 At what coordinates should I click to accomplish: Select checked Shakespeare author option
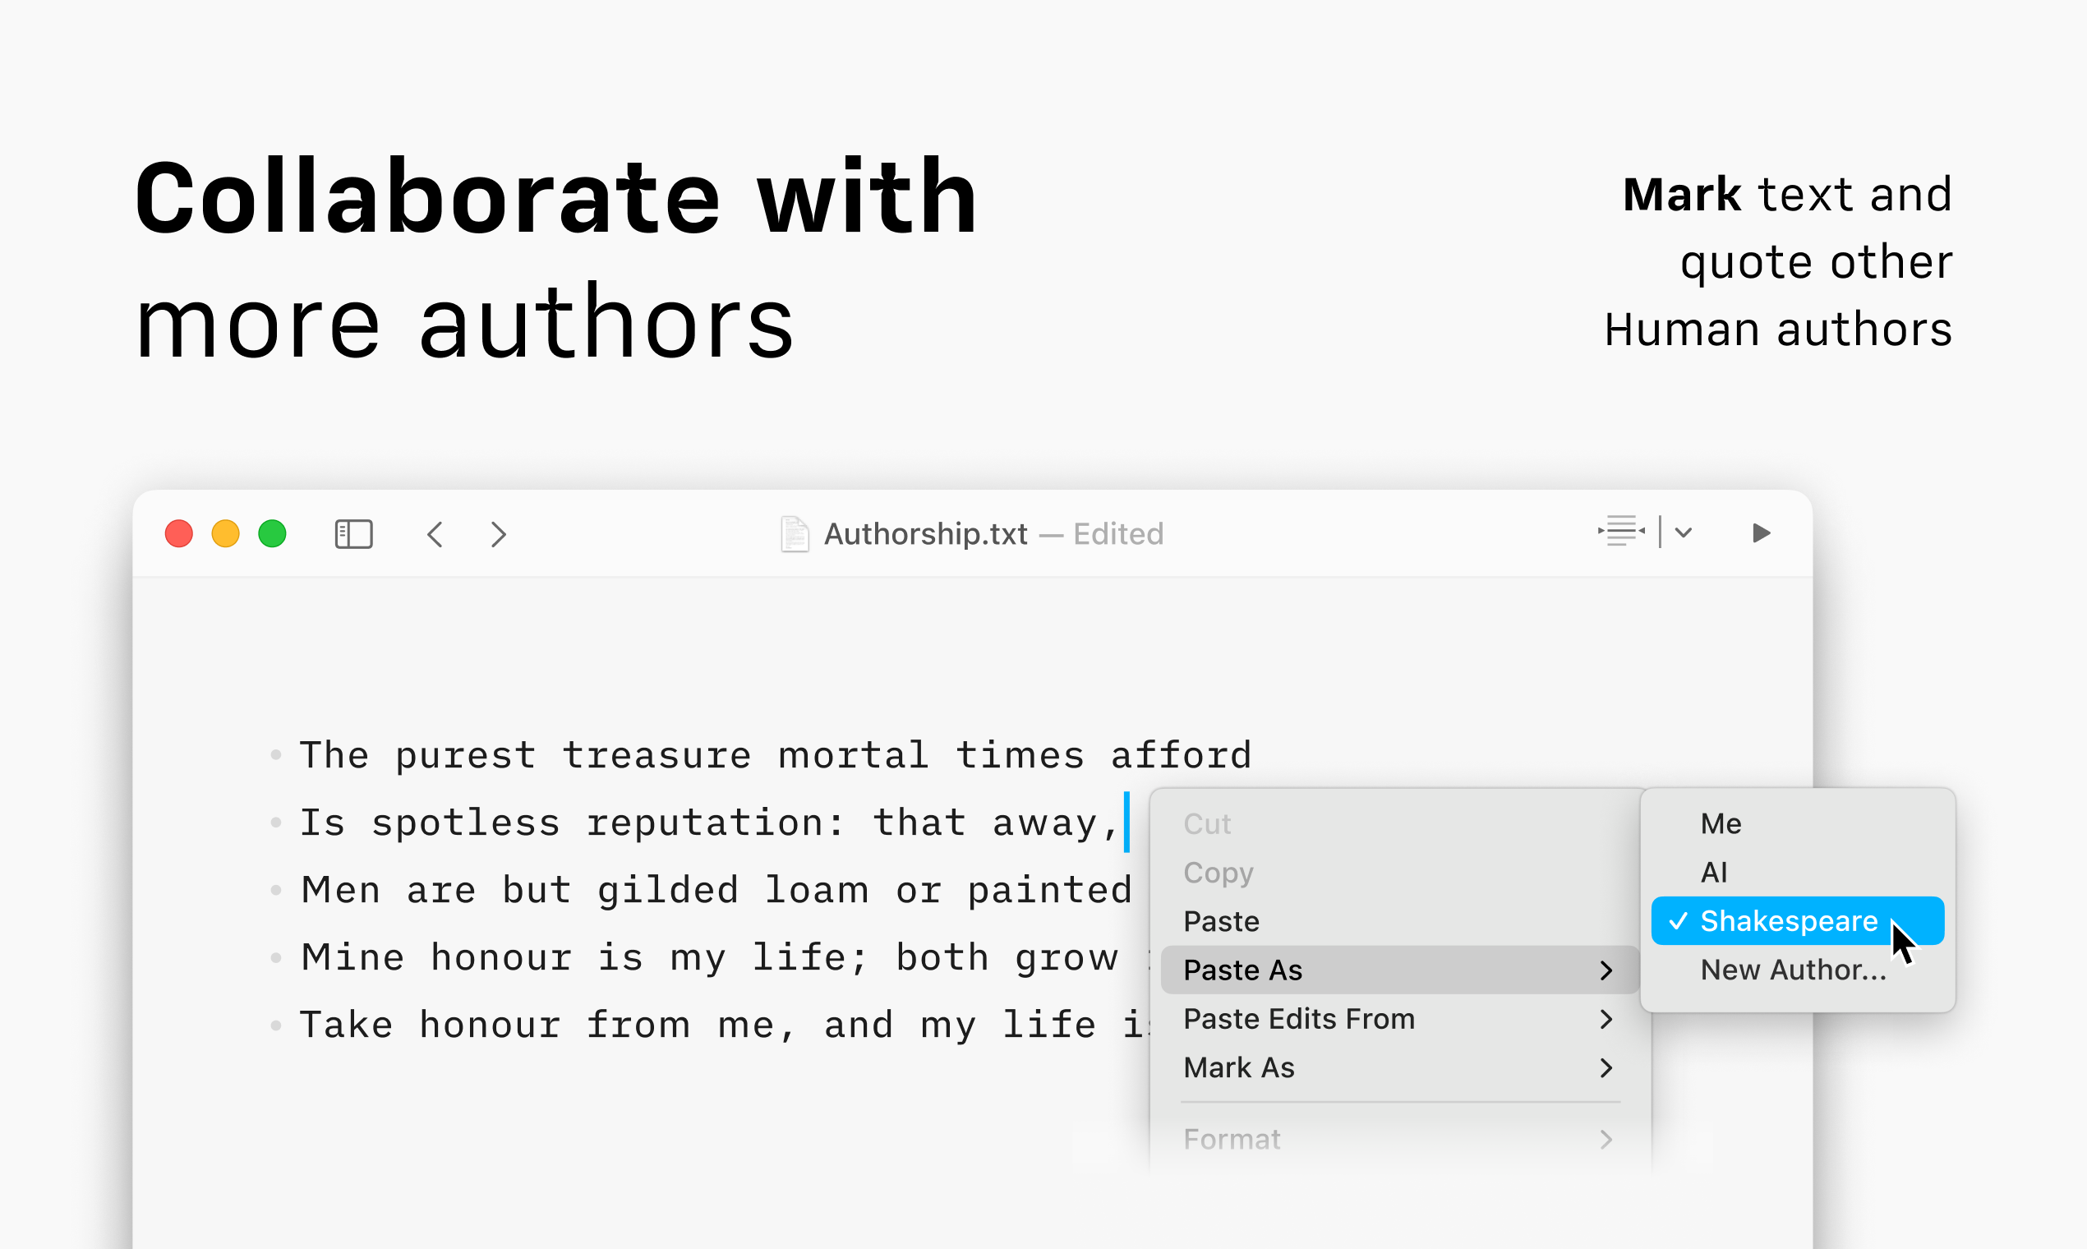(1798, 921)
